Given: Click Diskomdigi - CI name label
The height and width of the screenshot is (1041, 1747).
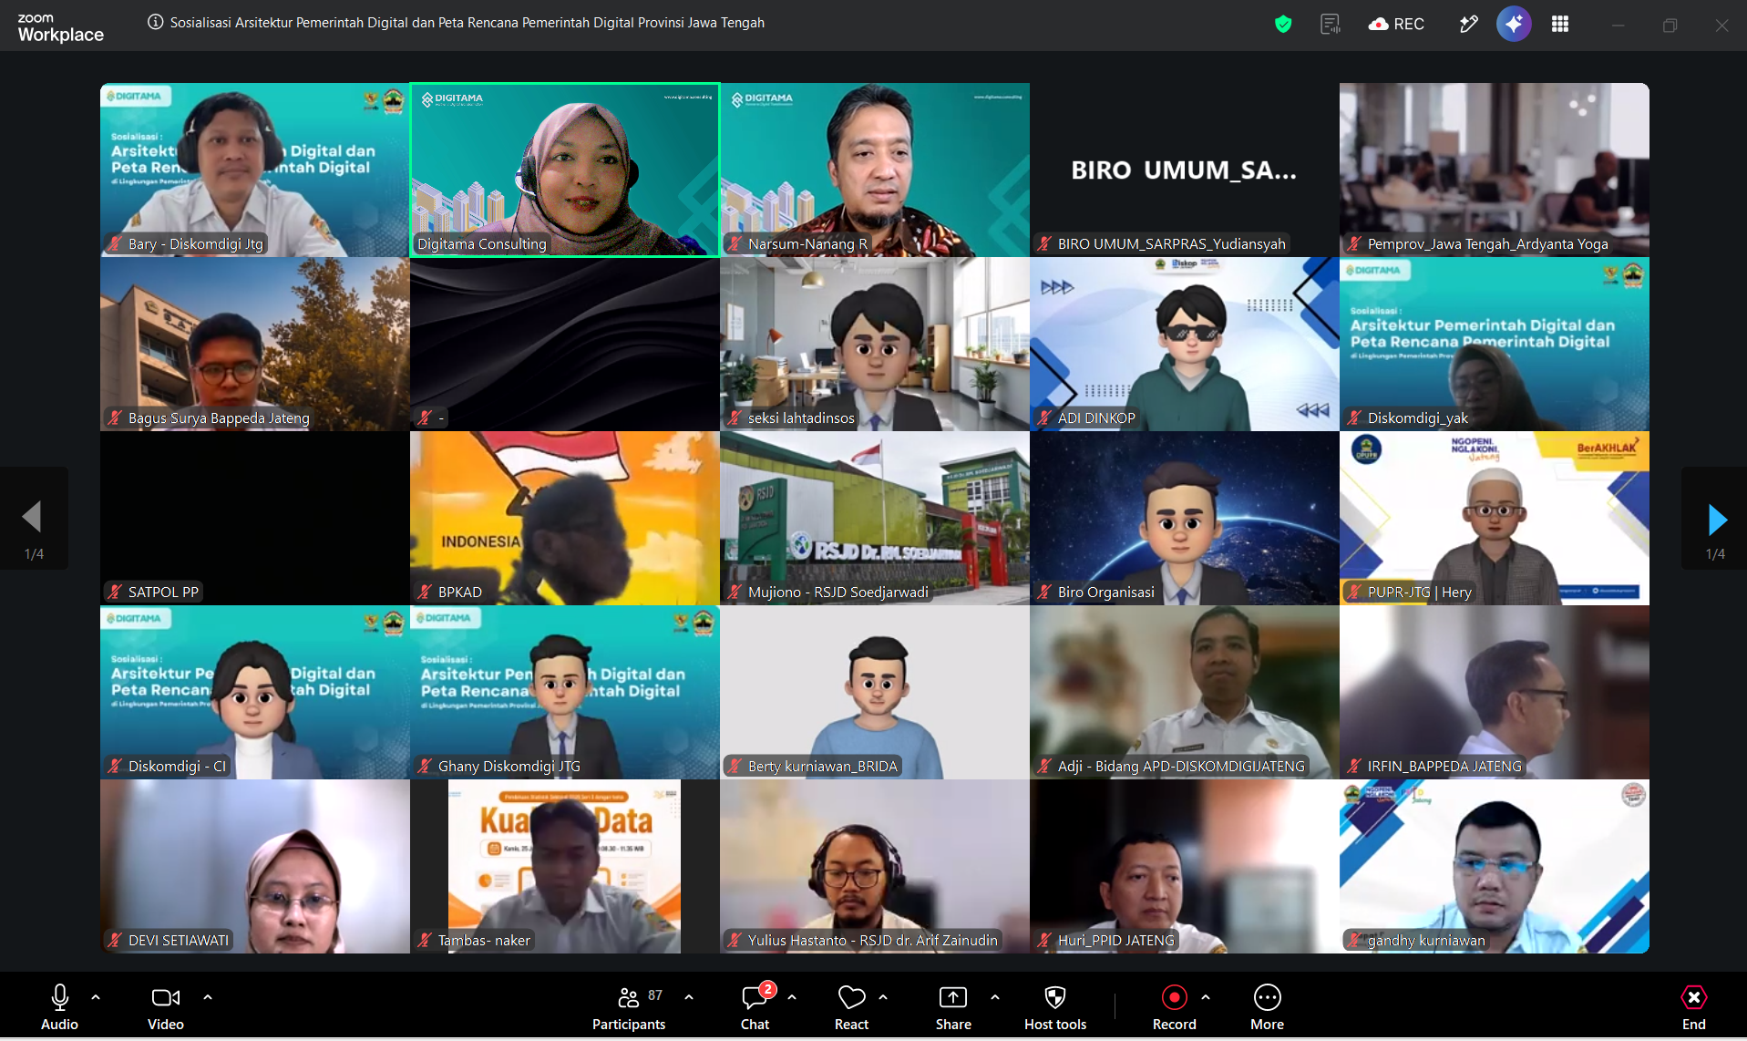Looking at the screenshot, I should (x=177, y=767).
